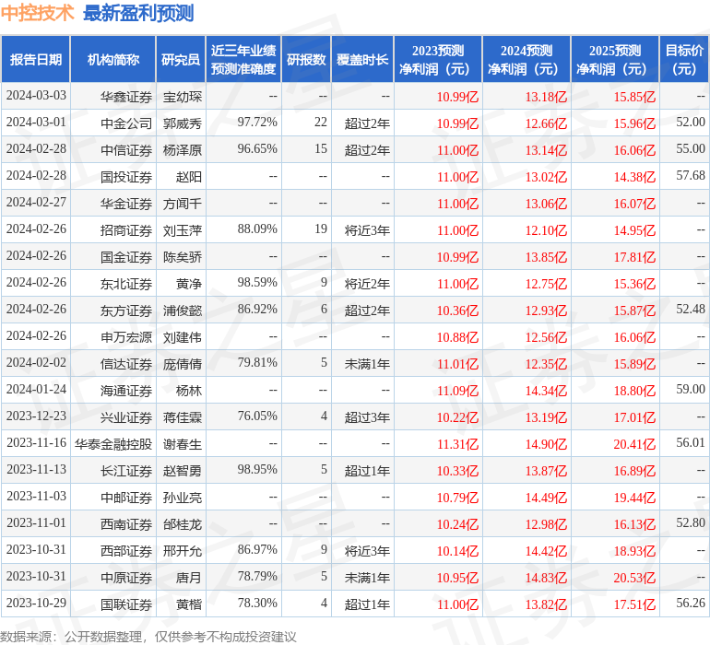This screenshot has height=645, width=710.
Task: Select the 覆盖时长 column header
Action: 362,59
